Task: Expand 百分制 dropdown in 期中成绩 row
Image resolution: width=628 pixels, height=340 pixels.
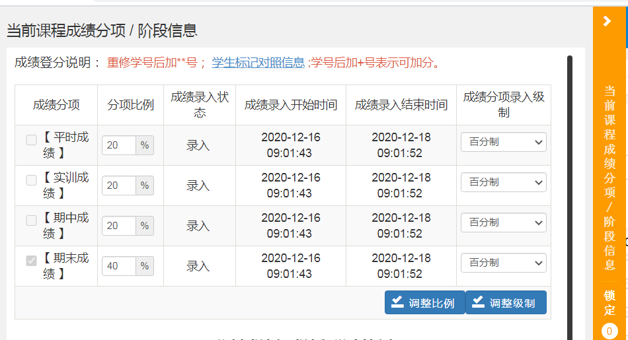Action: click(503, 222)
